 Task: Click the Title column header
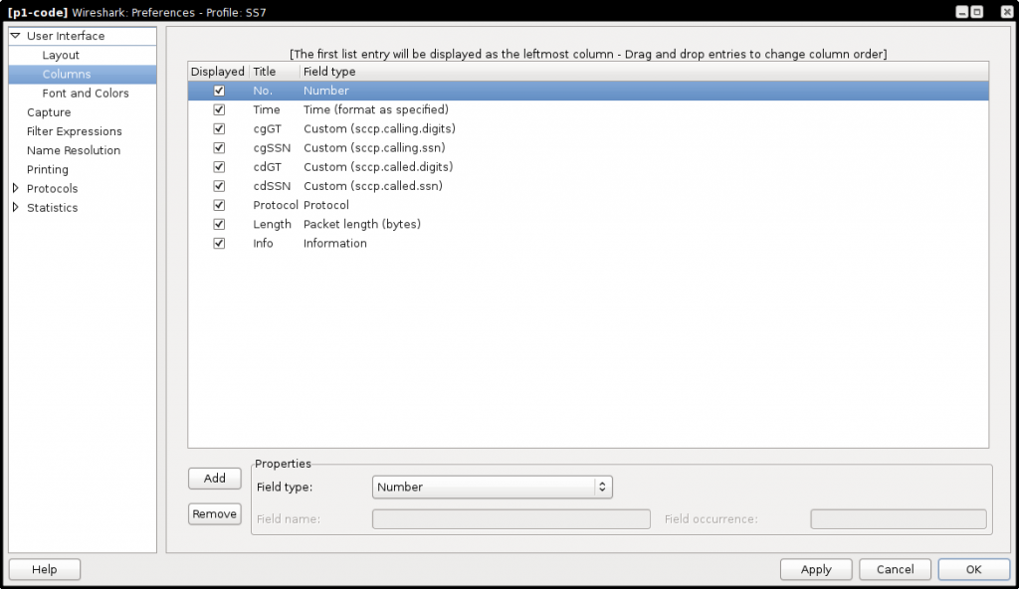tap(274, 72)
